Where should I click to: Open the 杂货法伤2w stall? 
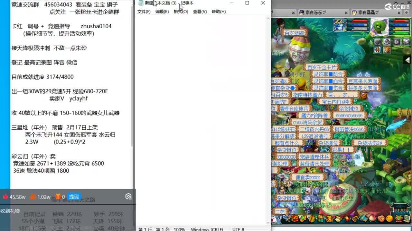[370, 143]
